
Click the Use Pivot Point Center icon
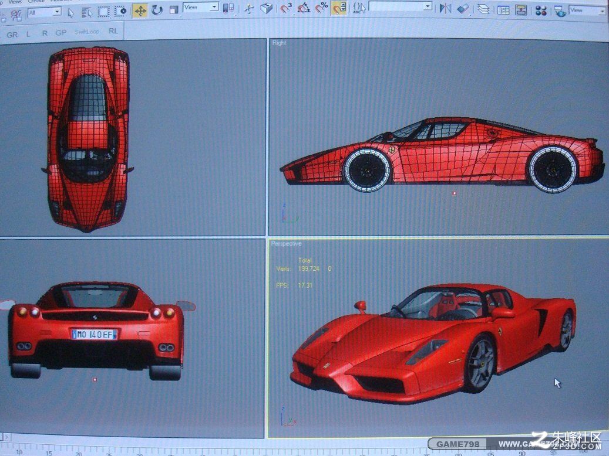(x=229, y=8)
